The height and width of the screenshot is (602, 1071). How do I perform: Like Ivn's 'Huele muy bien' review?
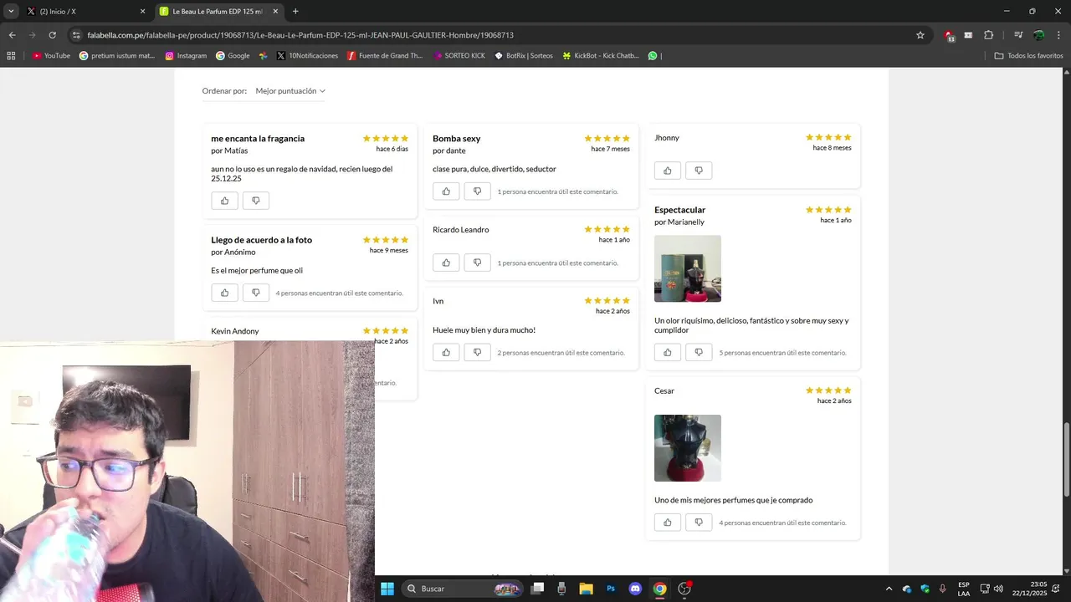click(446, 353)
